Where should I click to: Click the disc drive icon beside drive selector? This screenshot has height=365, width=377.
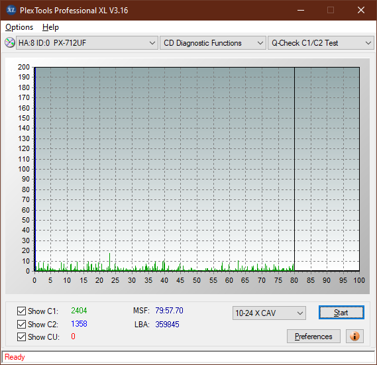point(10,43)
